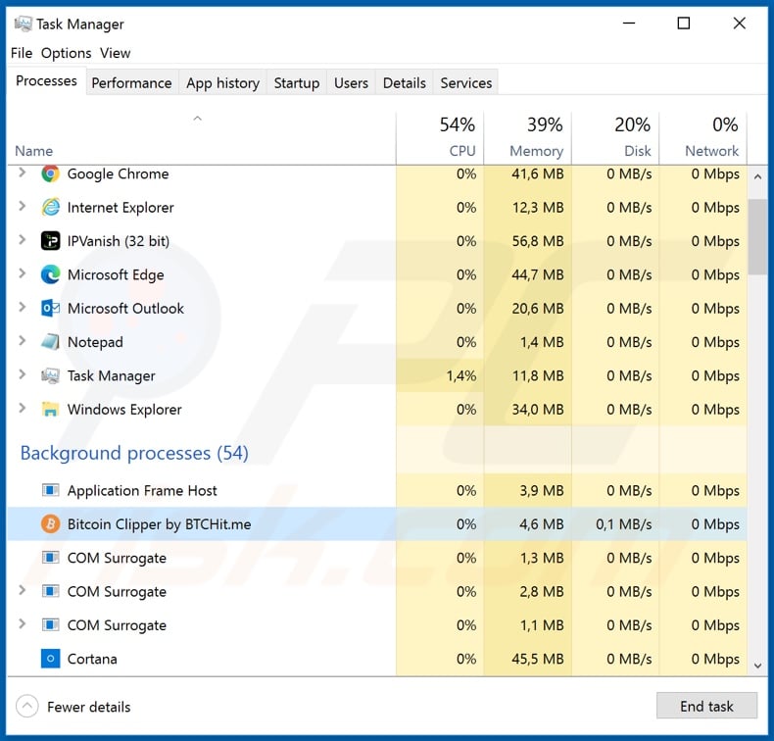Expand the COM Surrogate row using 1,1 MB
Viewport: 774px width, 741px height.
click(23, 624)
